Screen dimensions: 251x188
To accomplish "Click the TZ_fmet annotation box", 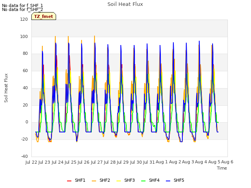I will 44,16.
